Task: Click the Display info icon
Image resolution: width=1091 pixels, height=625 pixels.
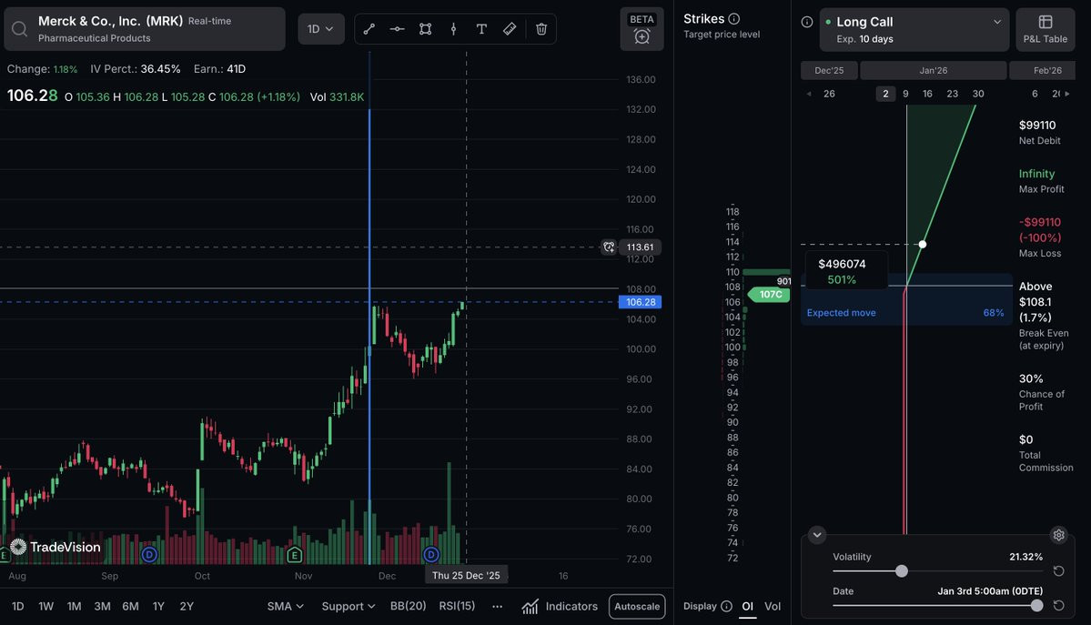Action: 726,606
